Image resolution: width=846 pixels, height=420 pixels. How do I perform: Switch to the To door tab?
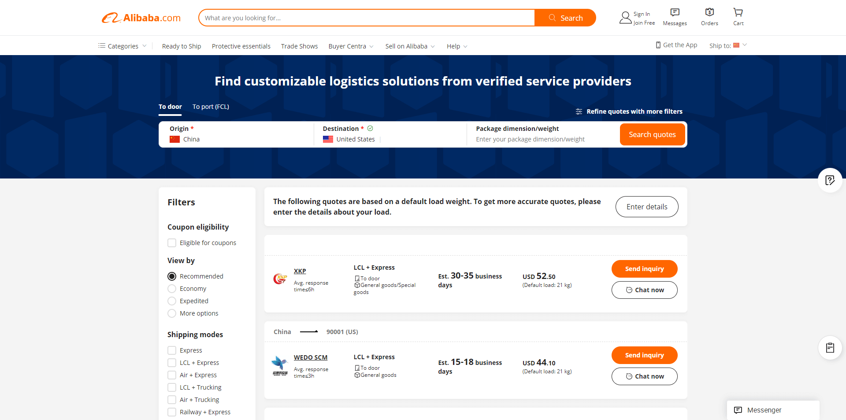[170, 107]
